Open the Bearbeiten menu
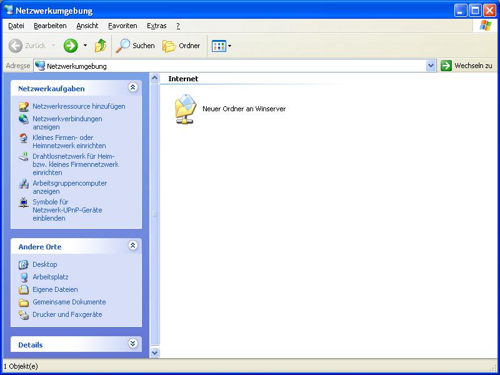The image size is (500, 375). 51,26
